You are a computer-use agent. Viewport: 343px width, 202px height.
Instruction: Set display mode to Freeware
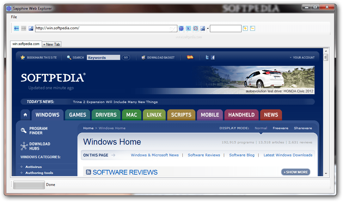click(x=280, y=128)
